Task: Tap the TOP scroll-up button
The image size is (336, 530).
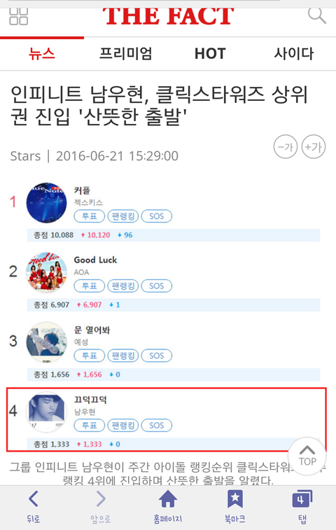Action: [x=307, y=456]
